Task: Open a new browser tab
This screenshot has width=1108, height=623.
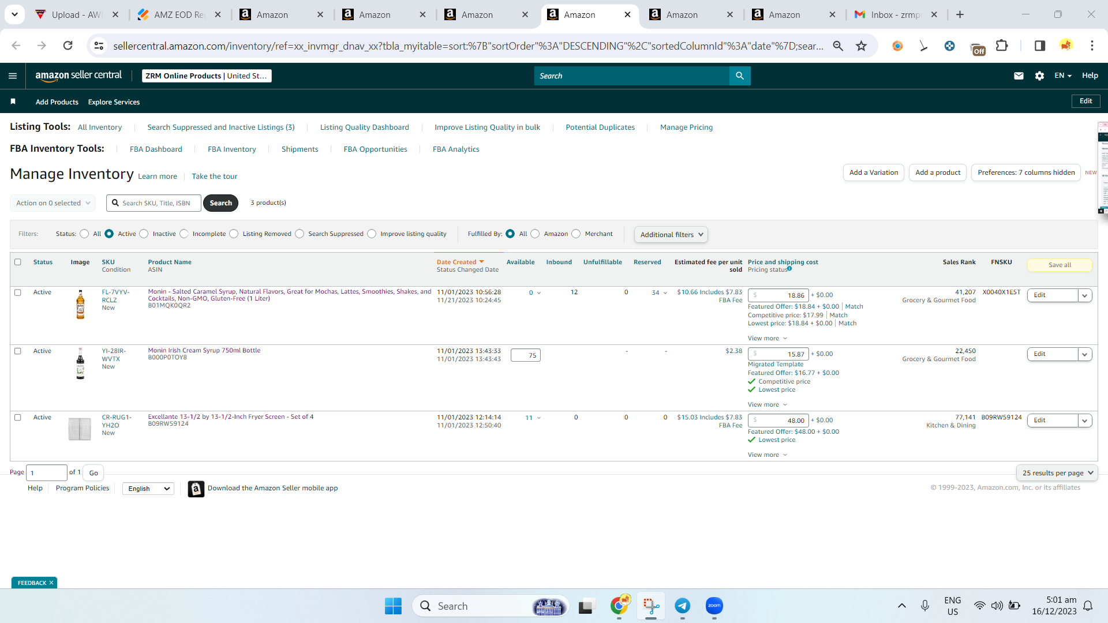Action: pos(960,14)
